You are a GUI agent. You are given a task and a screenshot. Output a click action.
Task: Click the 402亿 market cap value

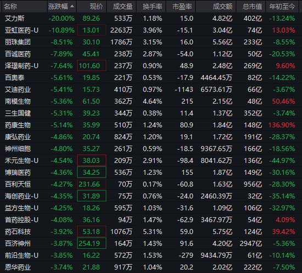[x=253, y=19]
